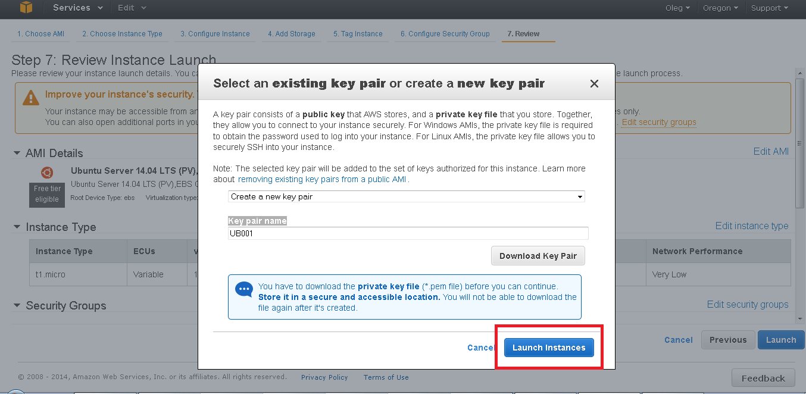
Task: Click the Launch Instances button
Action: click(x=549, y=348)
